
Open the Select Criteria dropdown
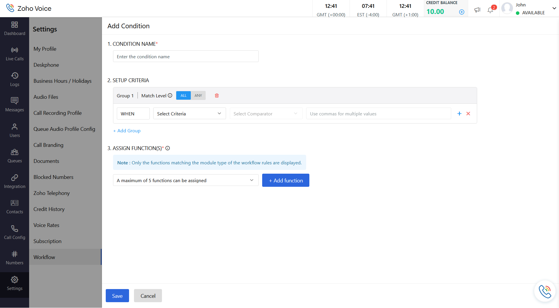pyautogui.click(x=190, y=114)
